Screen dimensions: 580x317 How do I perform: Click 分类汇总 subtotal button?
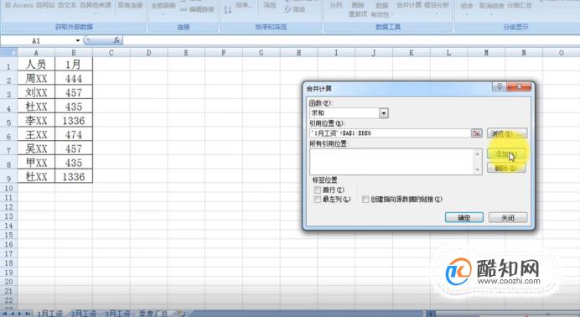[x=520, y=6]
